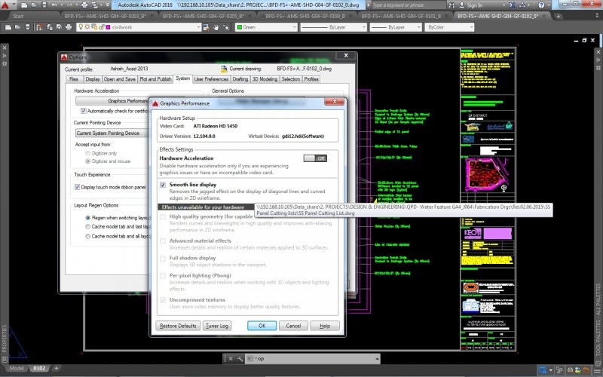Toggle Automatically check for certification update checkbox
Screen dimensions: 603x377
coord(84,111)
